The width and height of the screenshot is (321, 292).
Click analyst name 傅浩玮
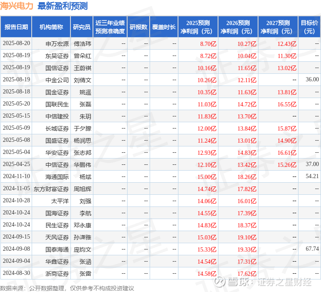[83, 44]
